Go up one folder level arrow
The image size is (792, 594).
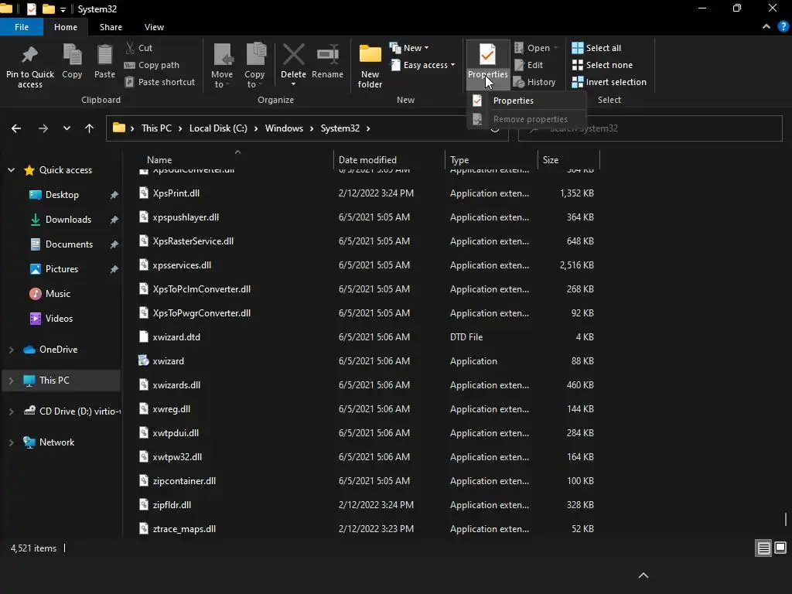click(90, 128)
